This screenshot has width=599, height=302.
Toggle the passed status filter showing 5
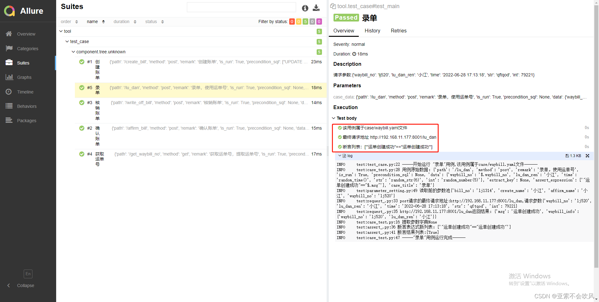pos(305,22)
